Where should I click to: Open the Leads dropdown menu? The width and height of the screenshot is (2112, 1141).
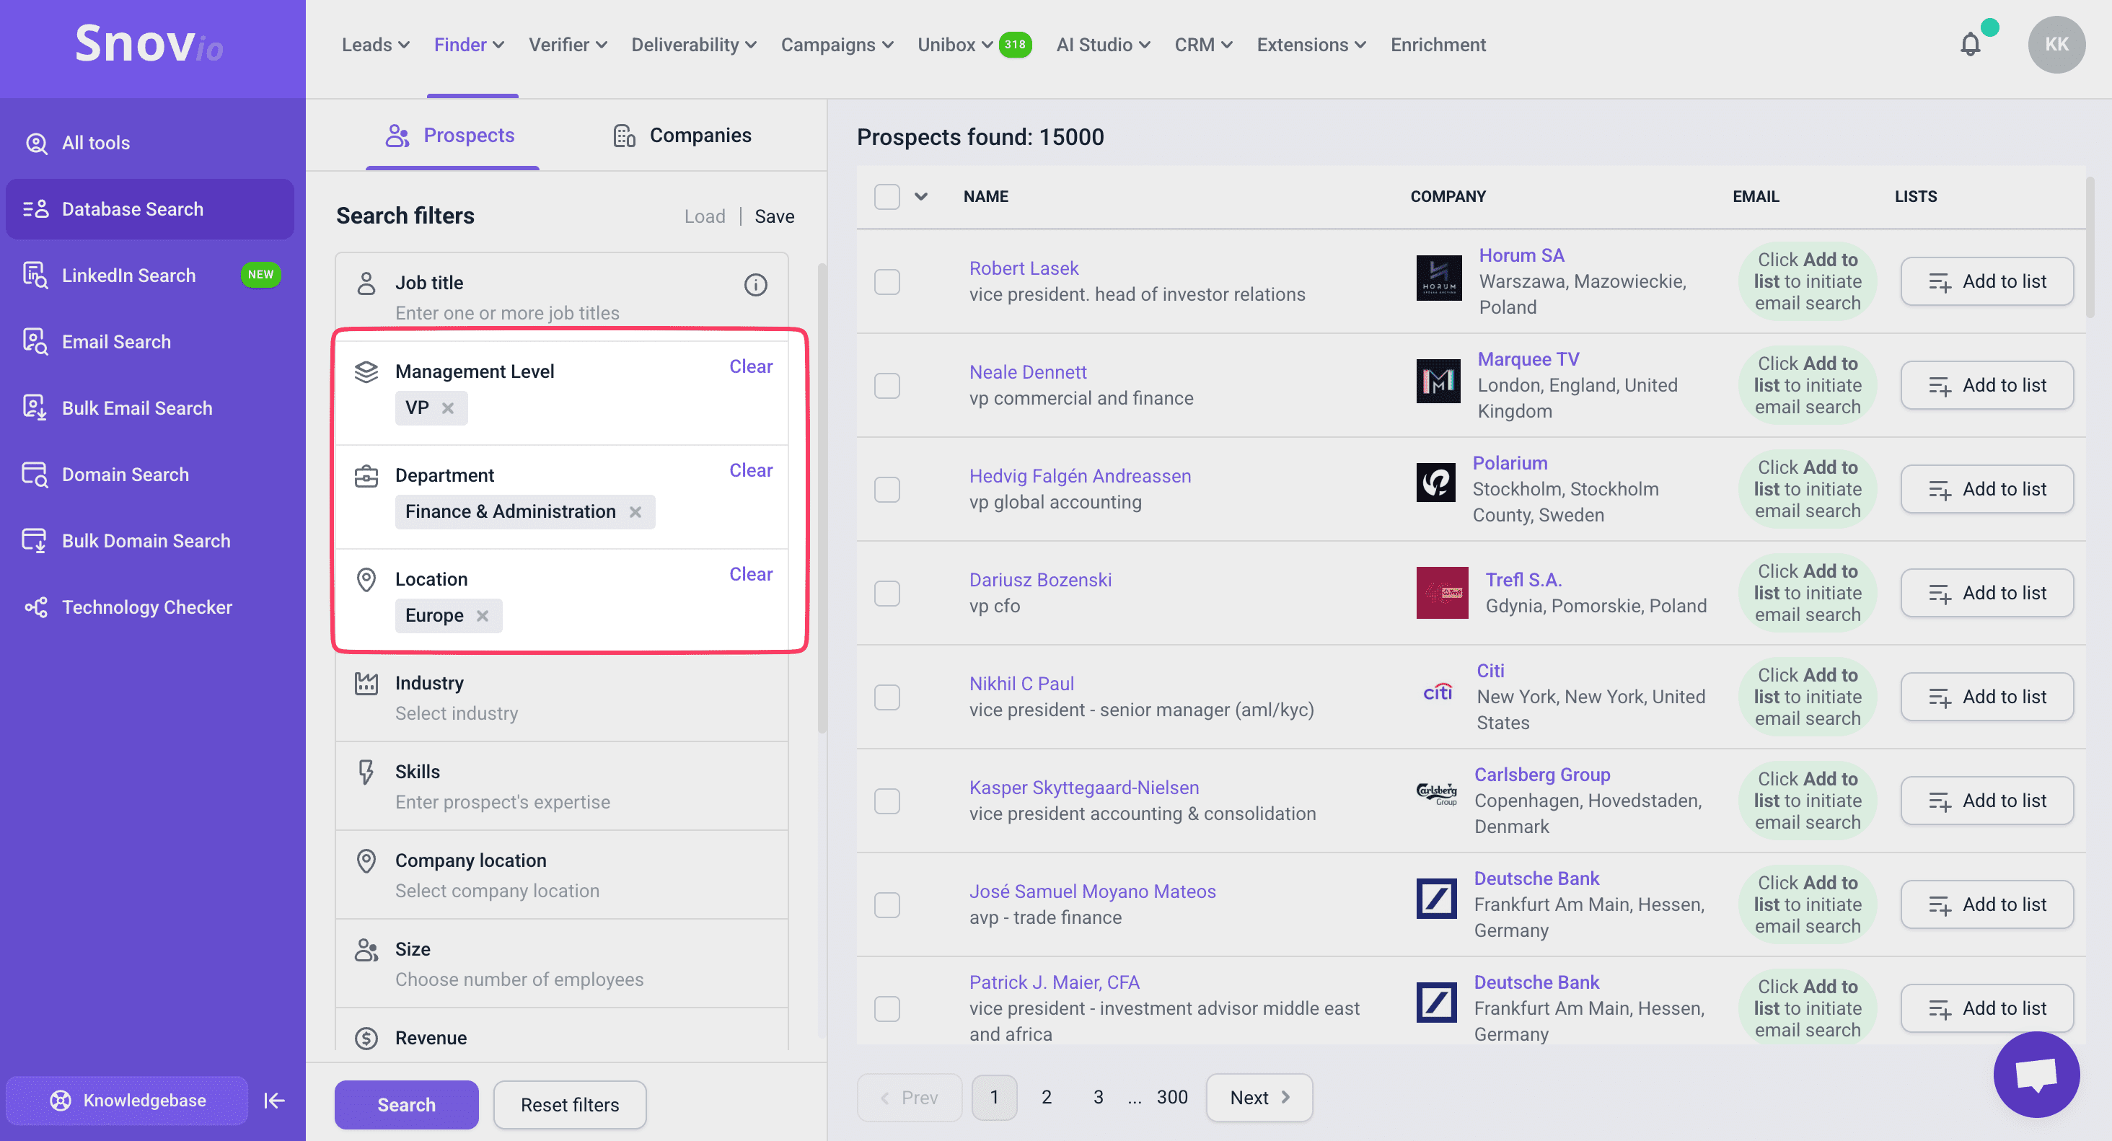pyautogui.click(x=374, y=44)
